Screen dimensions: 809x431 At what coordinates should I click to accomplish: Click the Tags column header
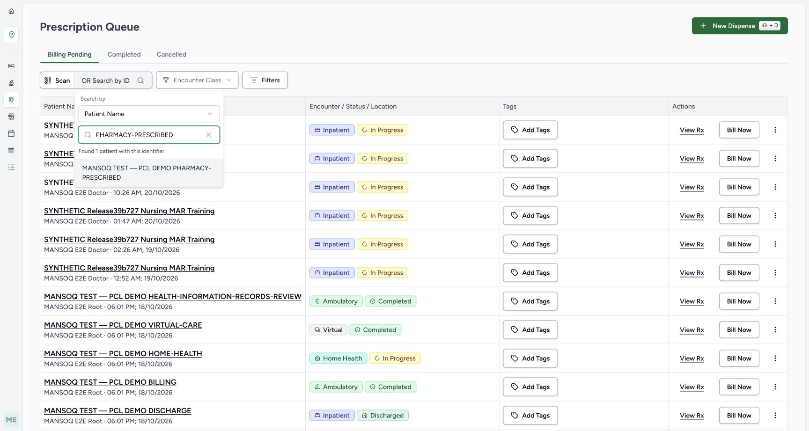pyautogui.click(x=510, y=106)
